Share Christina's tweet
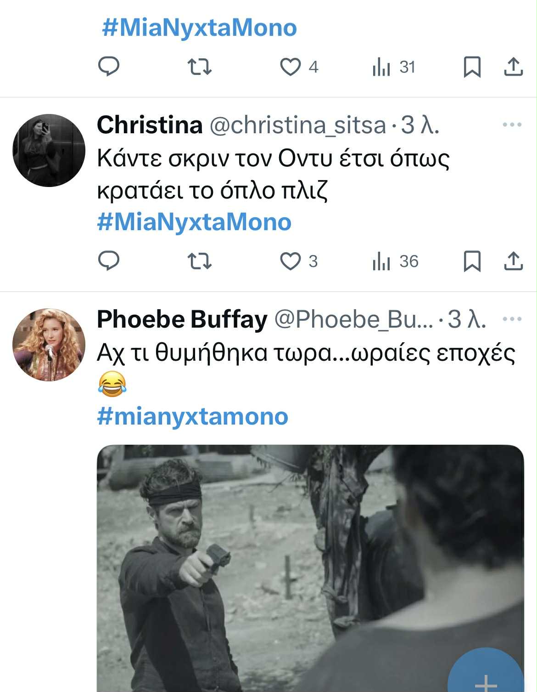 [x=513, y=261]
